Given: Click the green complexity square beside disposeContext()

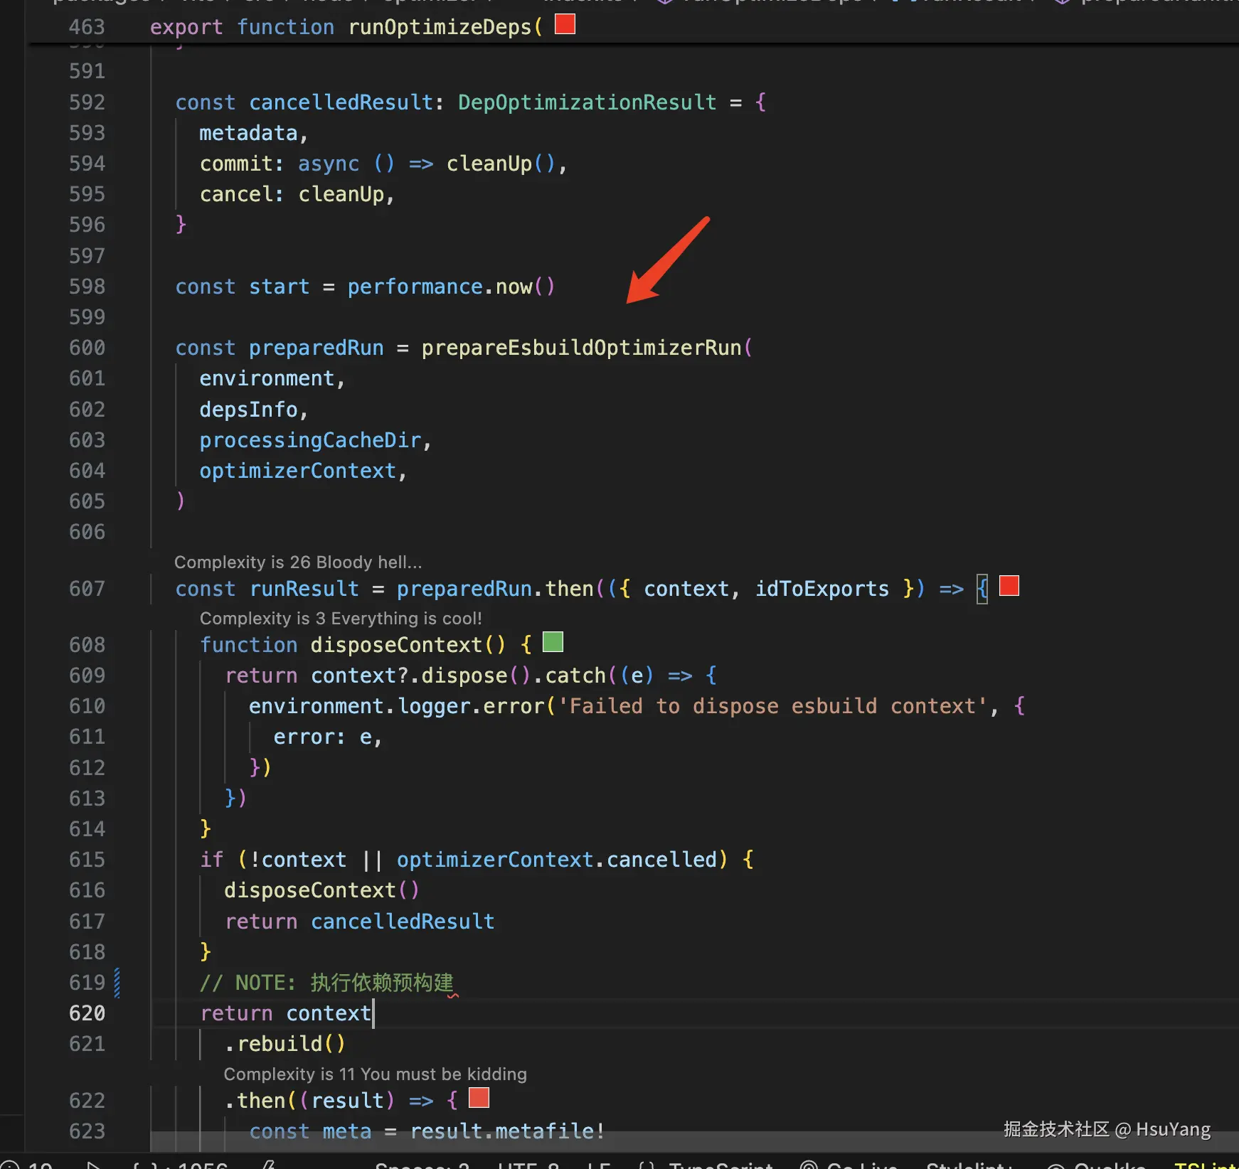Looking at the screenshot, I should (x=553, y=642).
